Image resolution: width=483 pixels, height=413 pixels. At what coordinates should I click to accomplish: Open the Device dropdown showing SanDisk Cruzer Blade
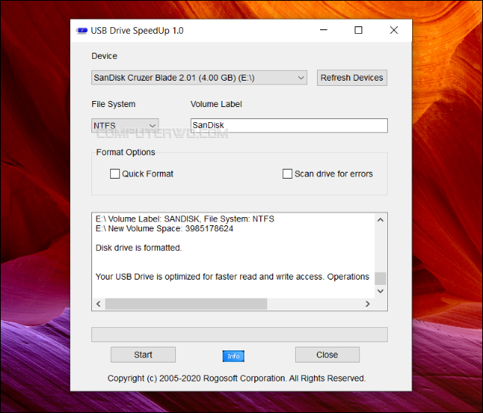tap(199, 78)
